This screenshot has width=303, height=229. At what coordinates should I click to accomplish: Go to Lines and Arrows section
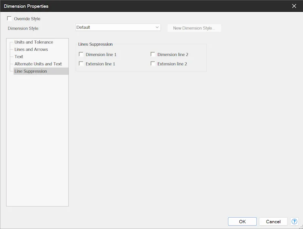[x=31, y=50]
